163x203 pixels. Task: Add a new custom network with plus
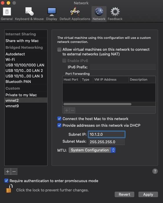(x=8, y=172)
